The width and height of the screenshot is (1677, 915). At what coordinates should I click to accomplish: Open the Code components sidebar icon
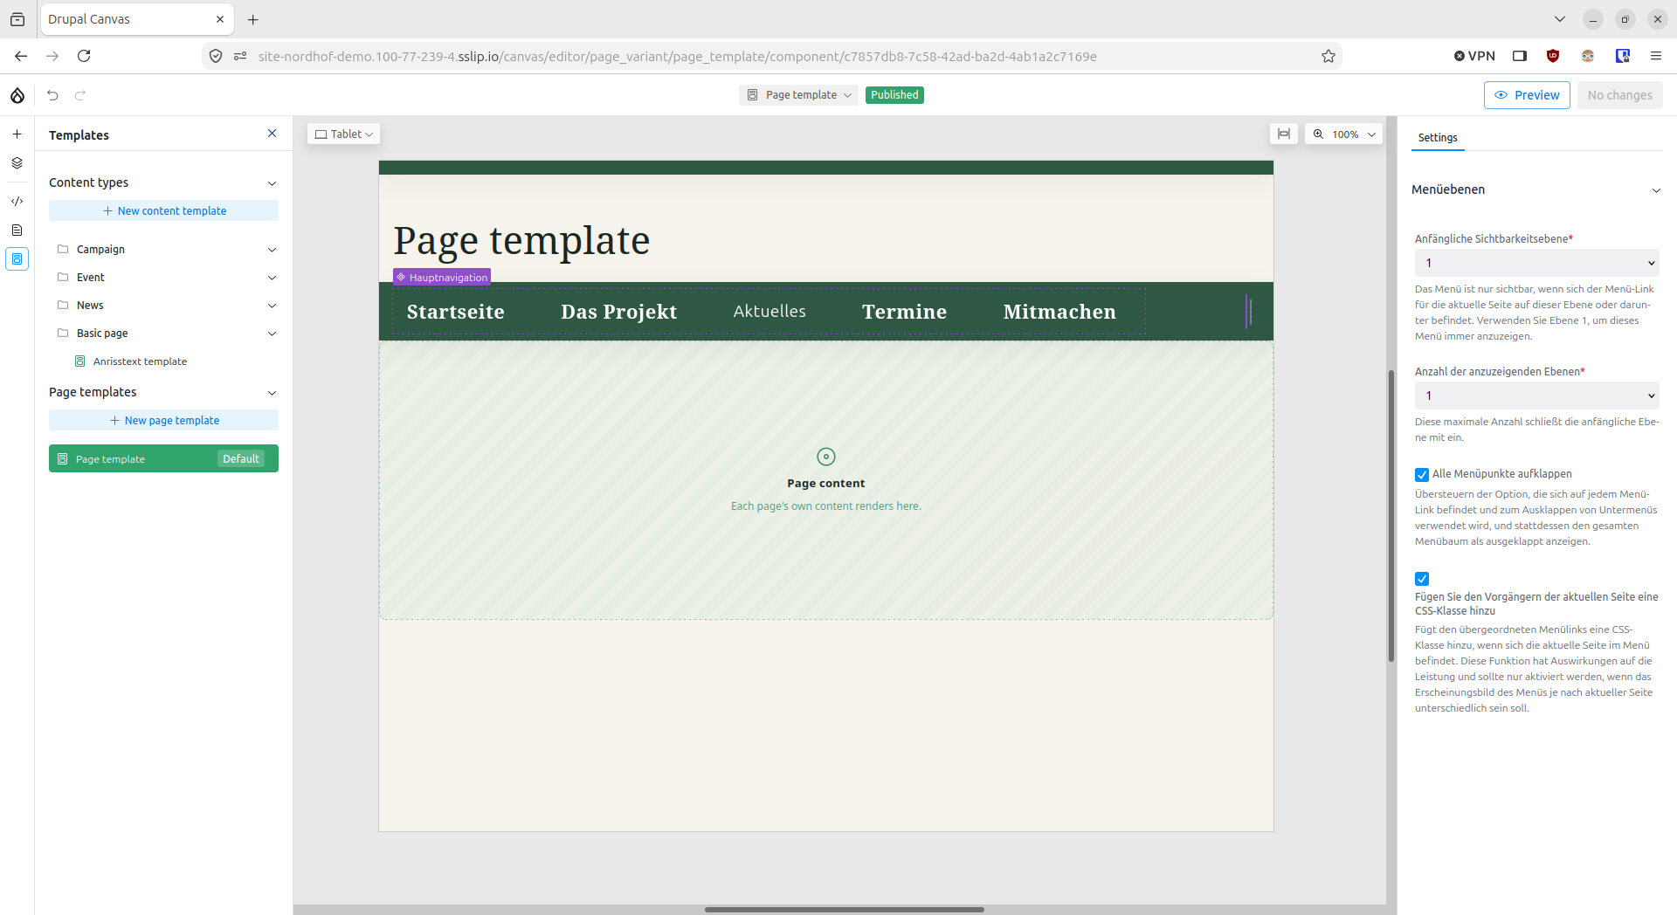pos(17,202)
